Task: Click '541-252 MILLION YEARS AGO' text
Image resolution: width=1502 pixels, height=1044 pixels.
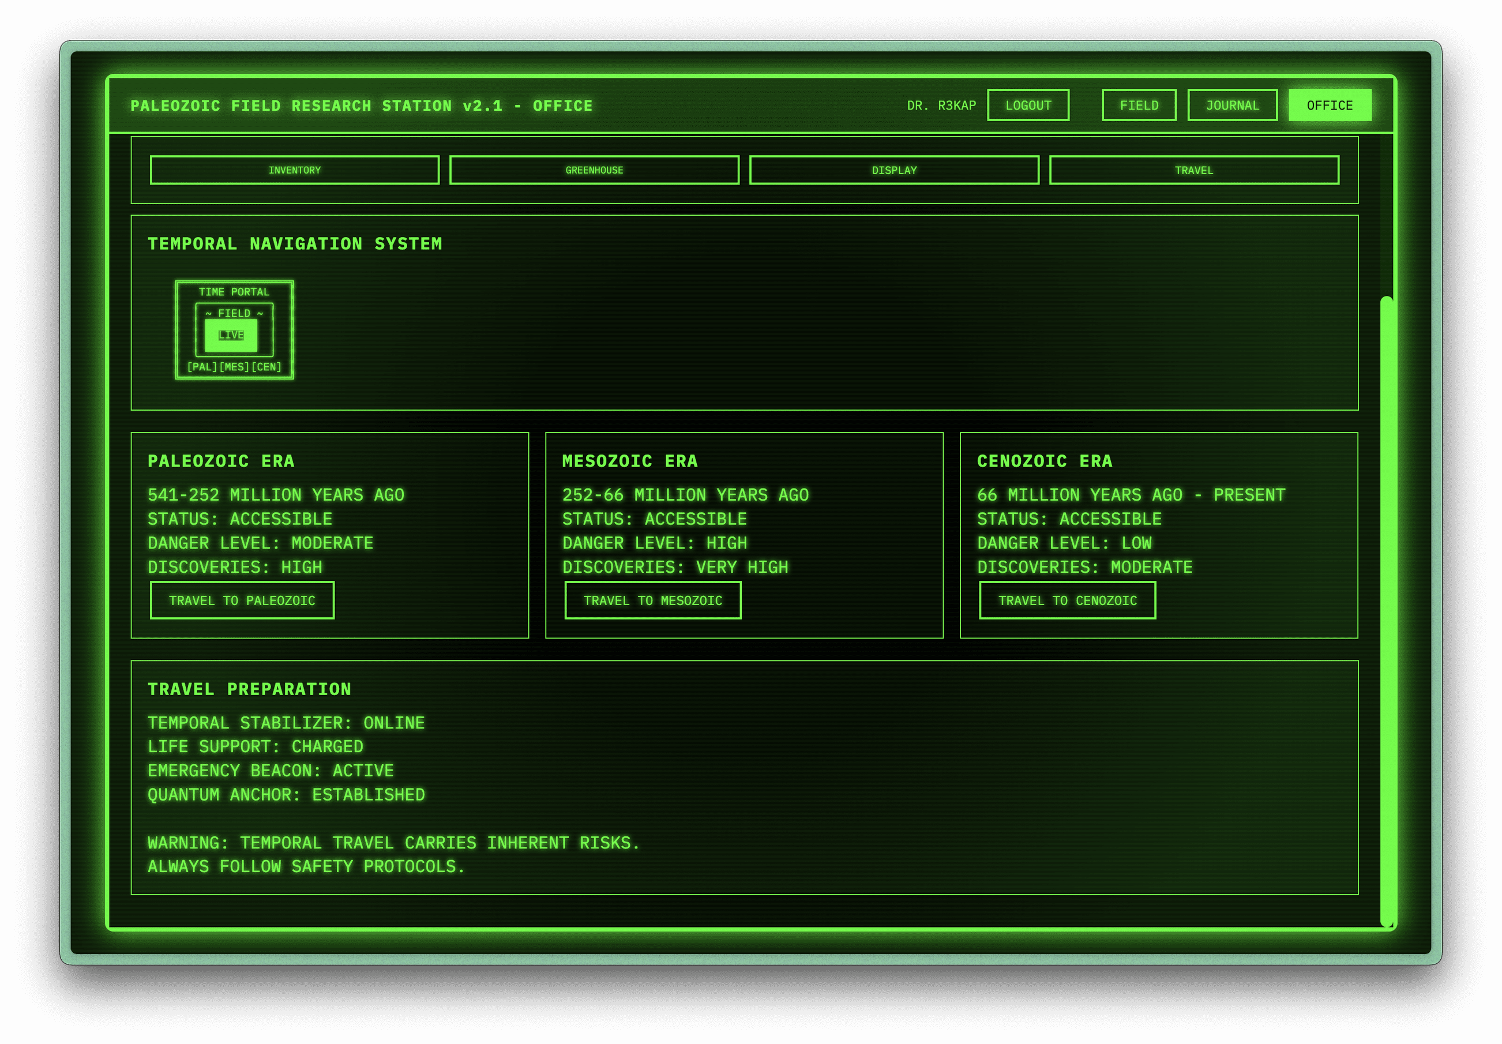Action: [x=276, y=494]
